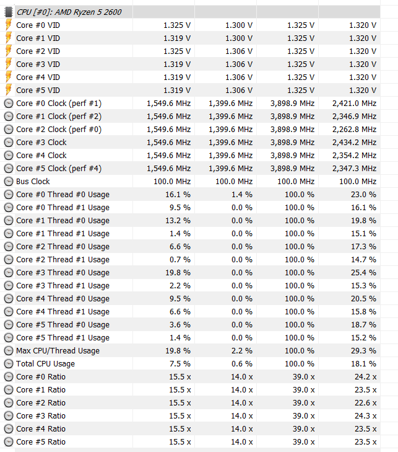
Task: Click gauge icon beside Core #5 Ratio
Action: pyautogui.click(x=9, y=442)
